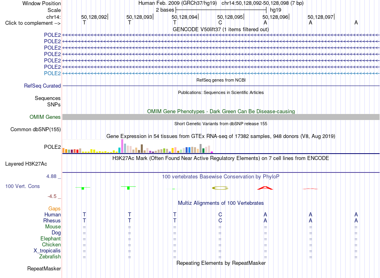This screenshot has width=380, height=278.
Task: Click the Human Feb. 2009 (GRCh37/hg19) assembly text
Action: pos(177,3)
